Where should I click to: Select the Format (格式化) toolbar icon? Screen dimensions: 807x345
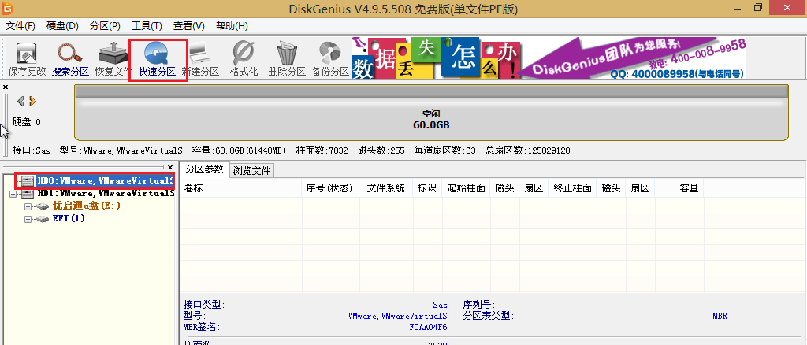click(244, 59)
